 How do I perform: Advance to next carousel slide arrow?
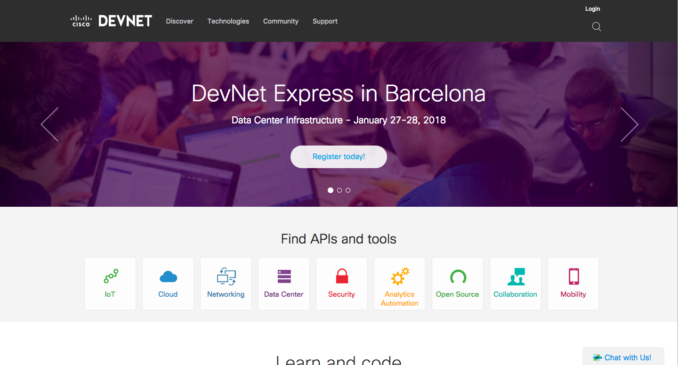[630, 124]
